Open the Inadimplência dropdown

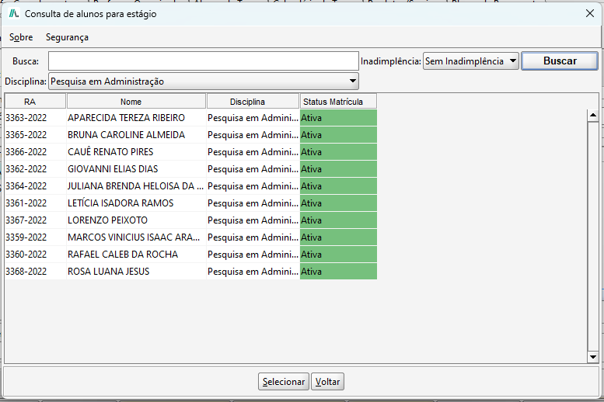(x=471, y=61)
